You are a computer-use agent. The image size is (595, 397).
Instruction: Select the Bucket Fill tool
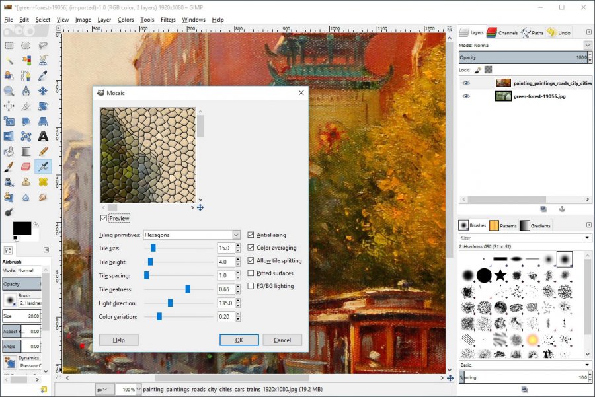coord(9,152)
